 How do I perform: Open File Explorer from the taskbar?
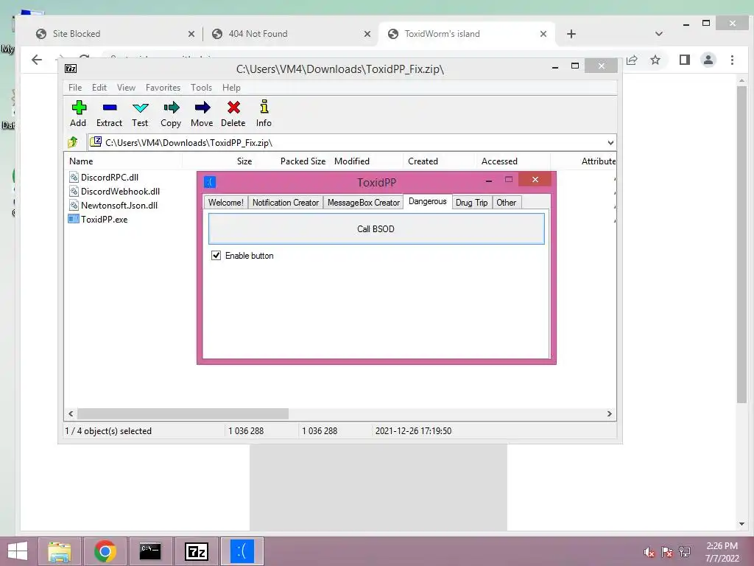point(60,551)
